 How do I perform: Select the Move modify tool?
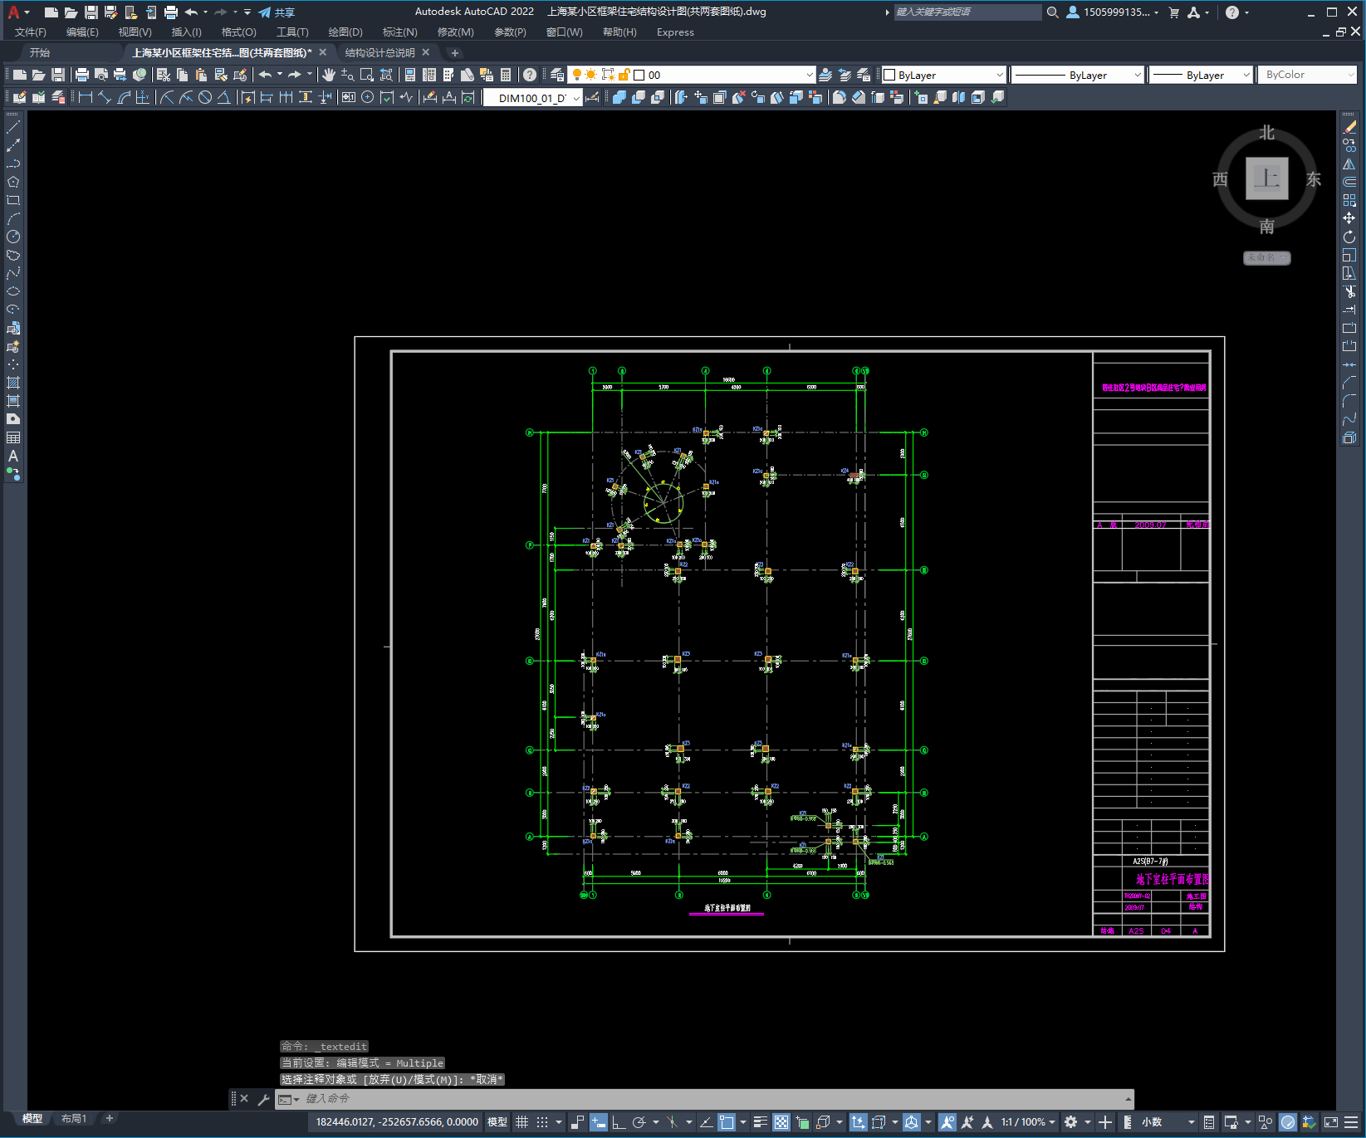tap(1349, 218)
